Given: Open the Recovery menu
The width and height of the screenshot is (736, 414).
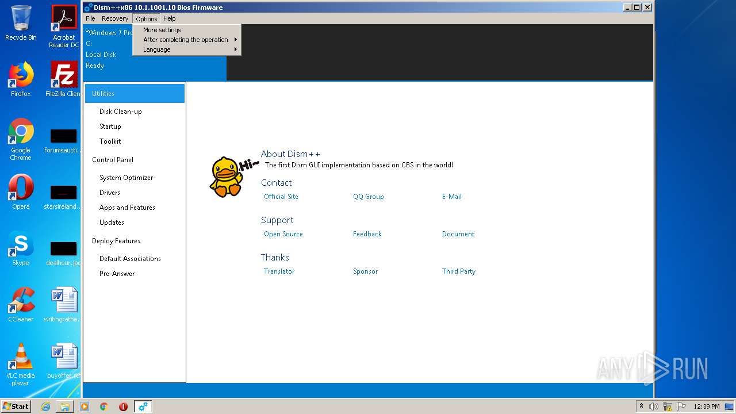Looking at the screenshot, I should pos(115,18).
